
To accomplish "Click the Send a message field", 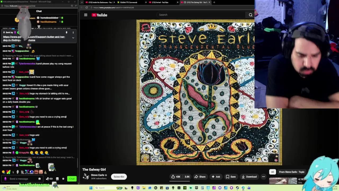I will coord(23,179).
